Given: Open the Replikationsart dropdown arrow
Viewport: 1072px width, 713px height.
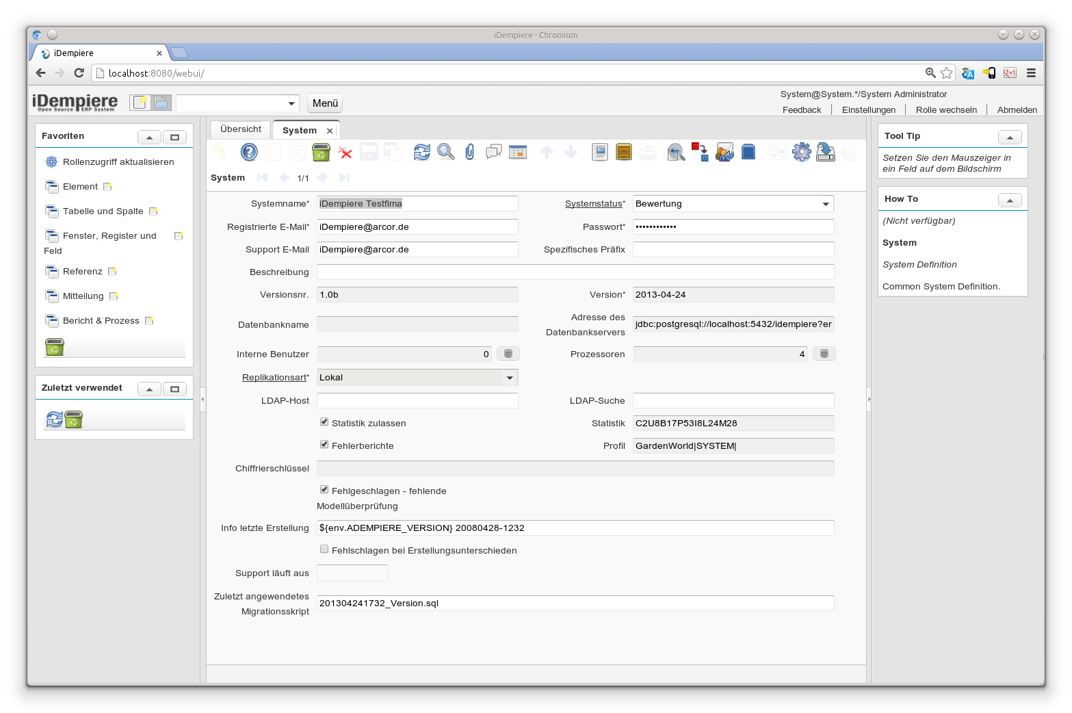Looking at the screenshot, I should [510, 378].
